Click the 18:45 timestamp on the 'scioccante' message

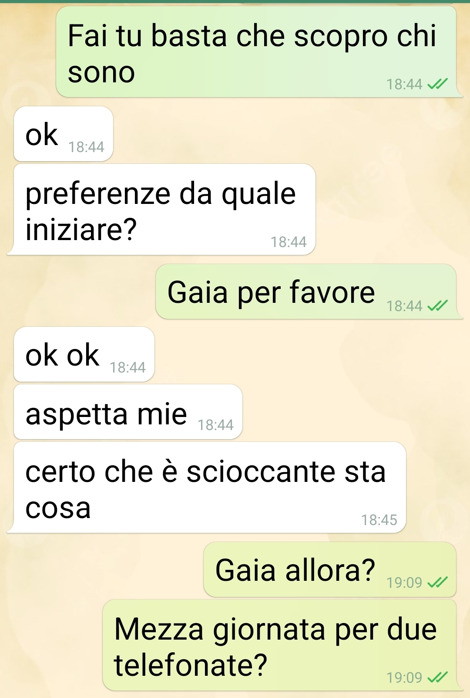click(379, 520)
